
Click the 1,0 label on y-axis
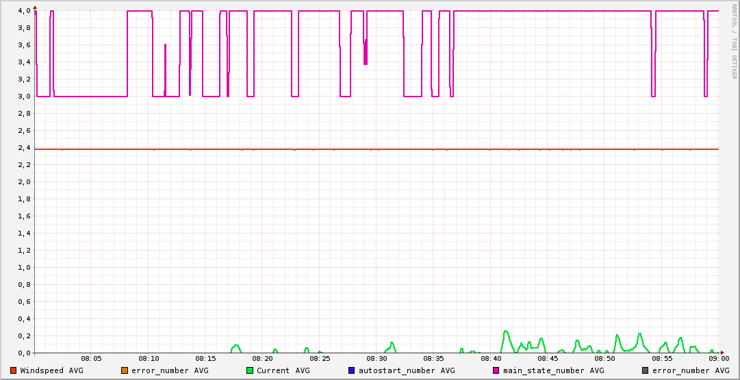(x=25, y=268)
